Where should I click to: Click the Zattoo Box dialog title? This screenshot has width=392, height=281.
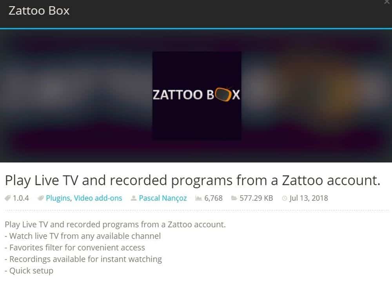[39, 11]
